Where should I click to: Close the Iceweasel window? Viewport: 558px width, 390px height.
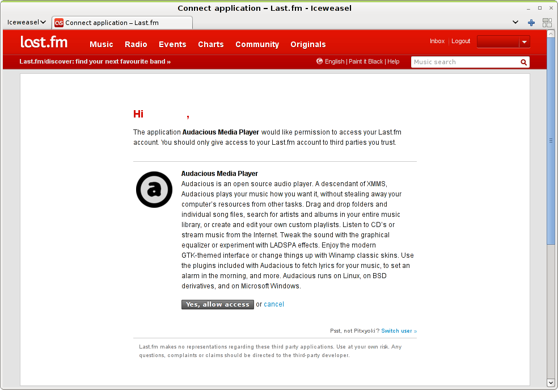551,8
